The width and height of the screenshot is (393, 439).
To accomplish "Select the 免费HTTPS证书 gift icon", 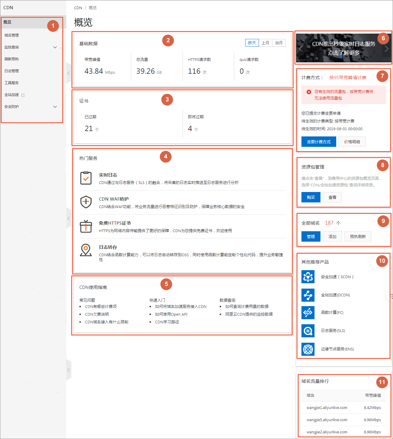I will coord(86,226).
